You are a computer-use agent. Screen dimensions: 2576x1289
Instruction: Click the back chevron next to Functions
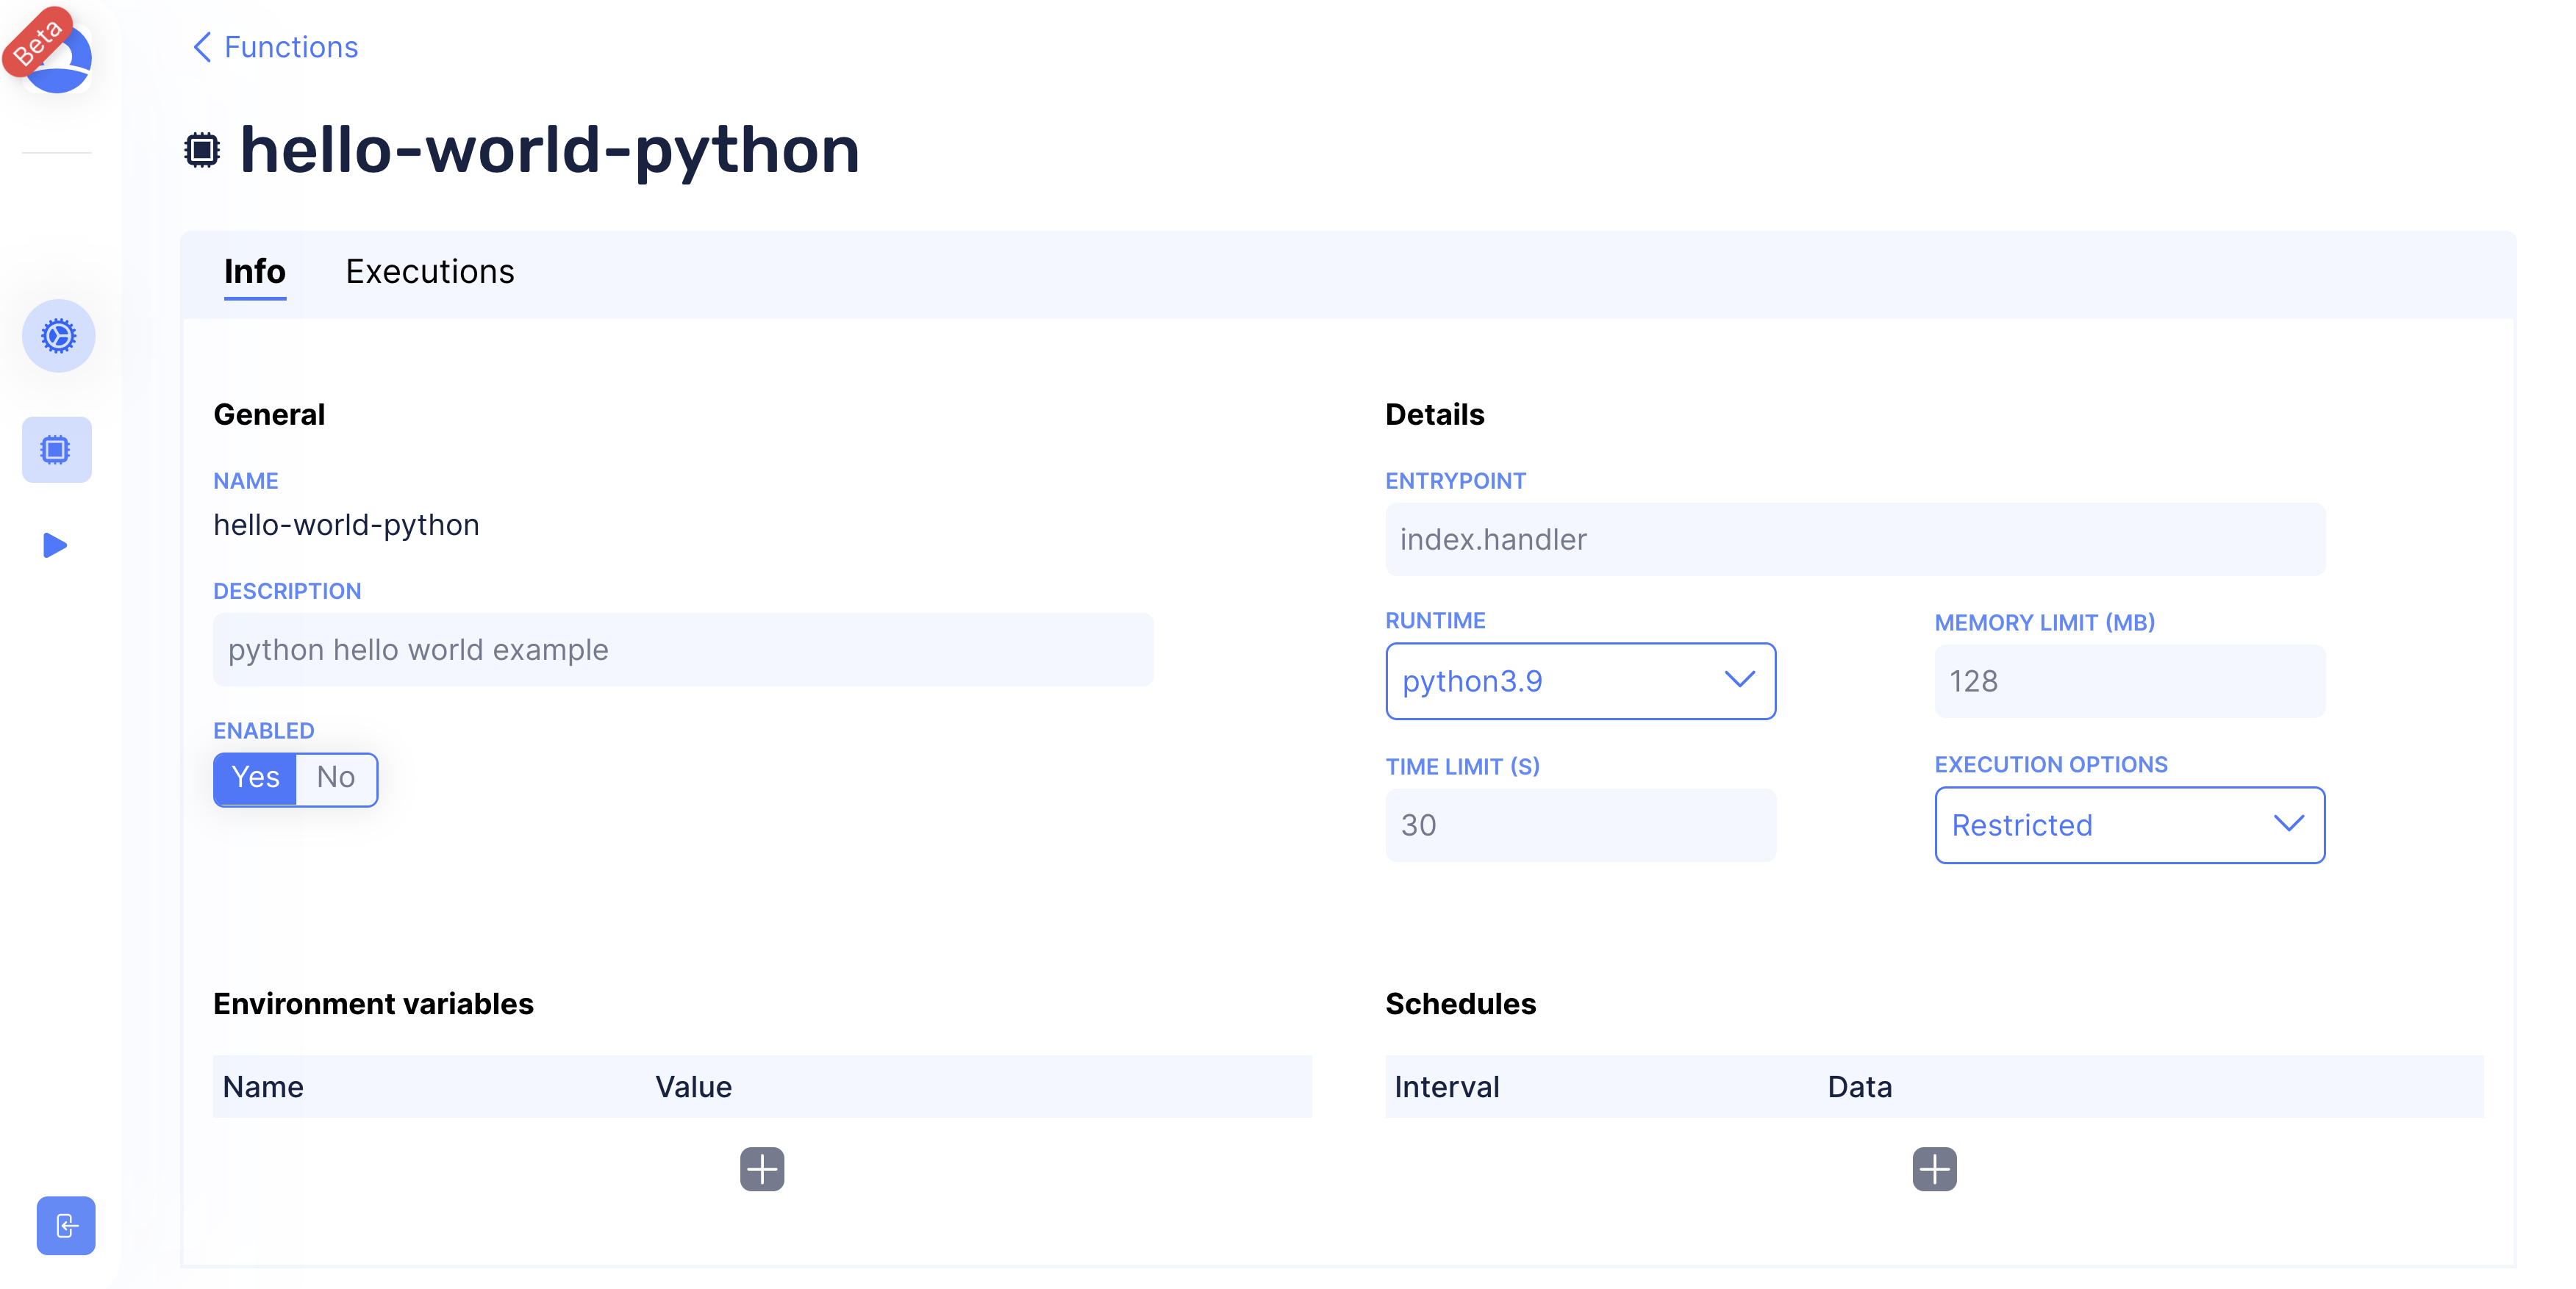click(202, 47)
